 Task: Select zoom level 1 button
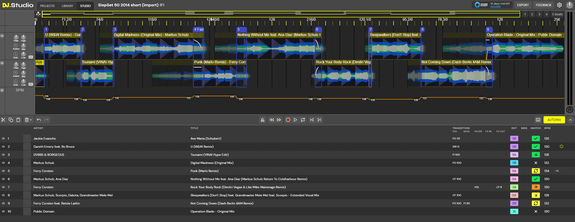click(525, 14)
